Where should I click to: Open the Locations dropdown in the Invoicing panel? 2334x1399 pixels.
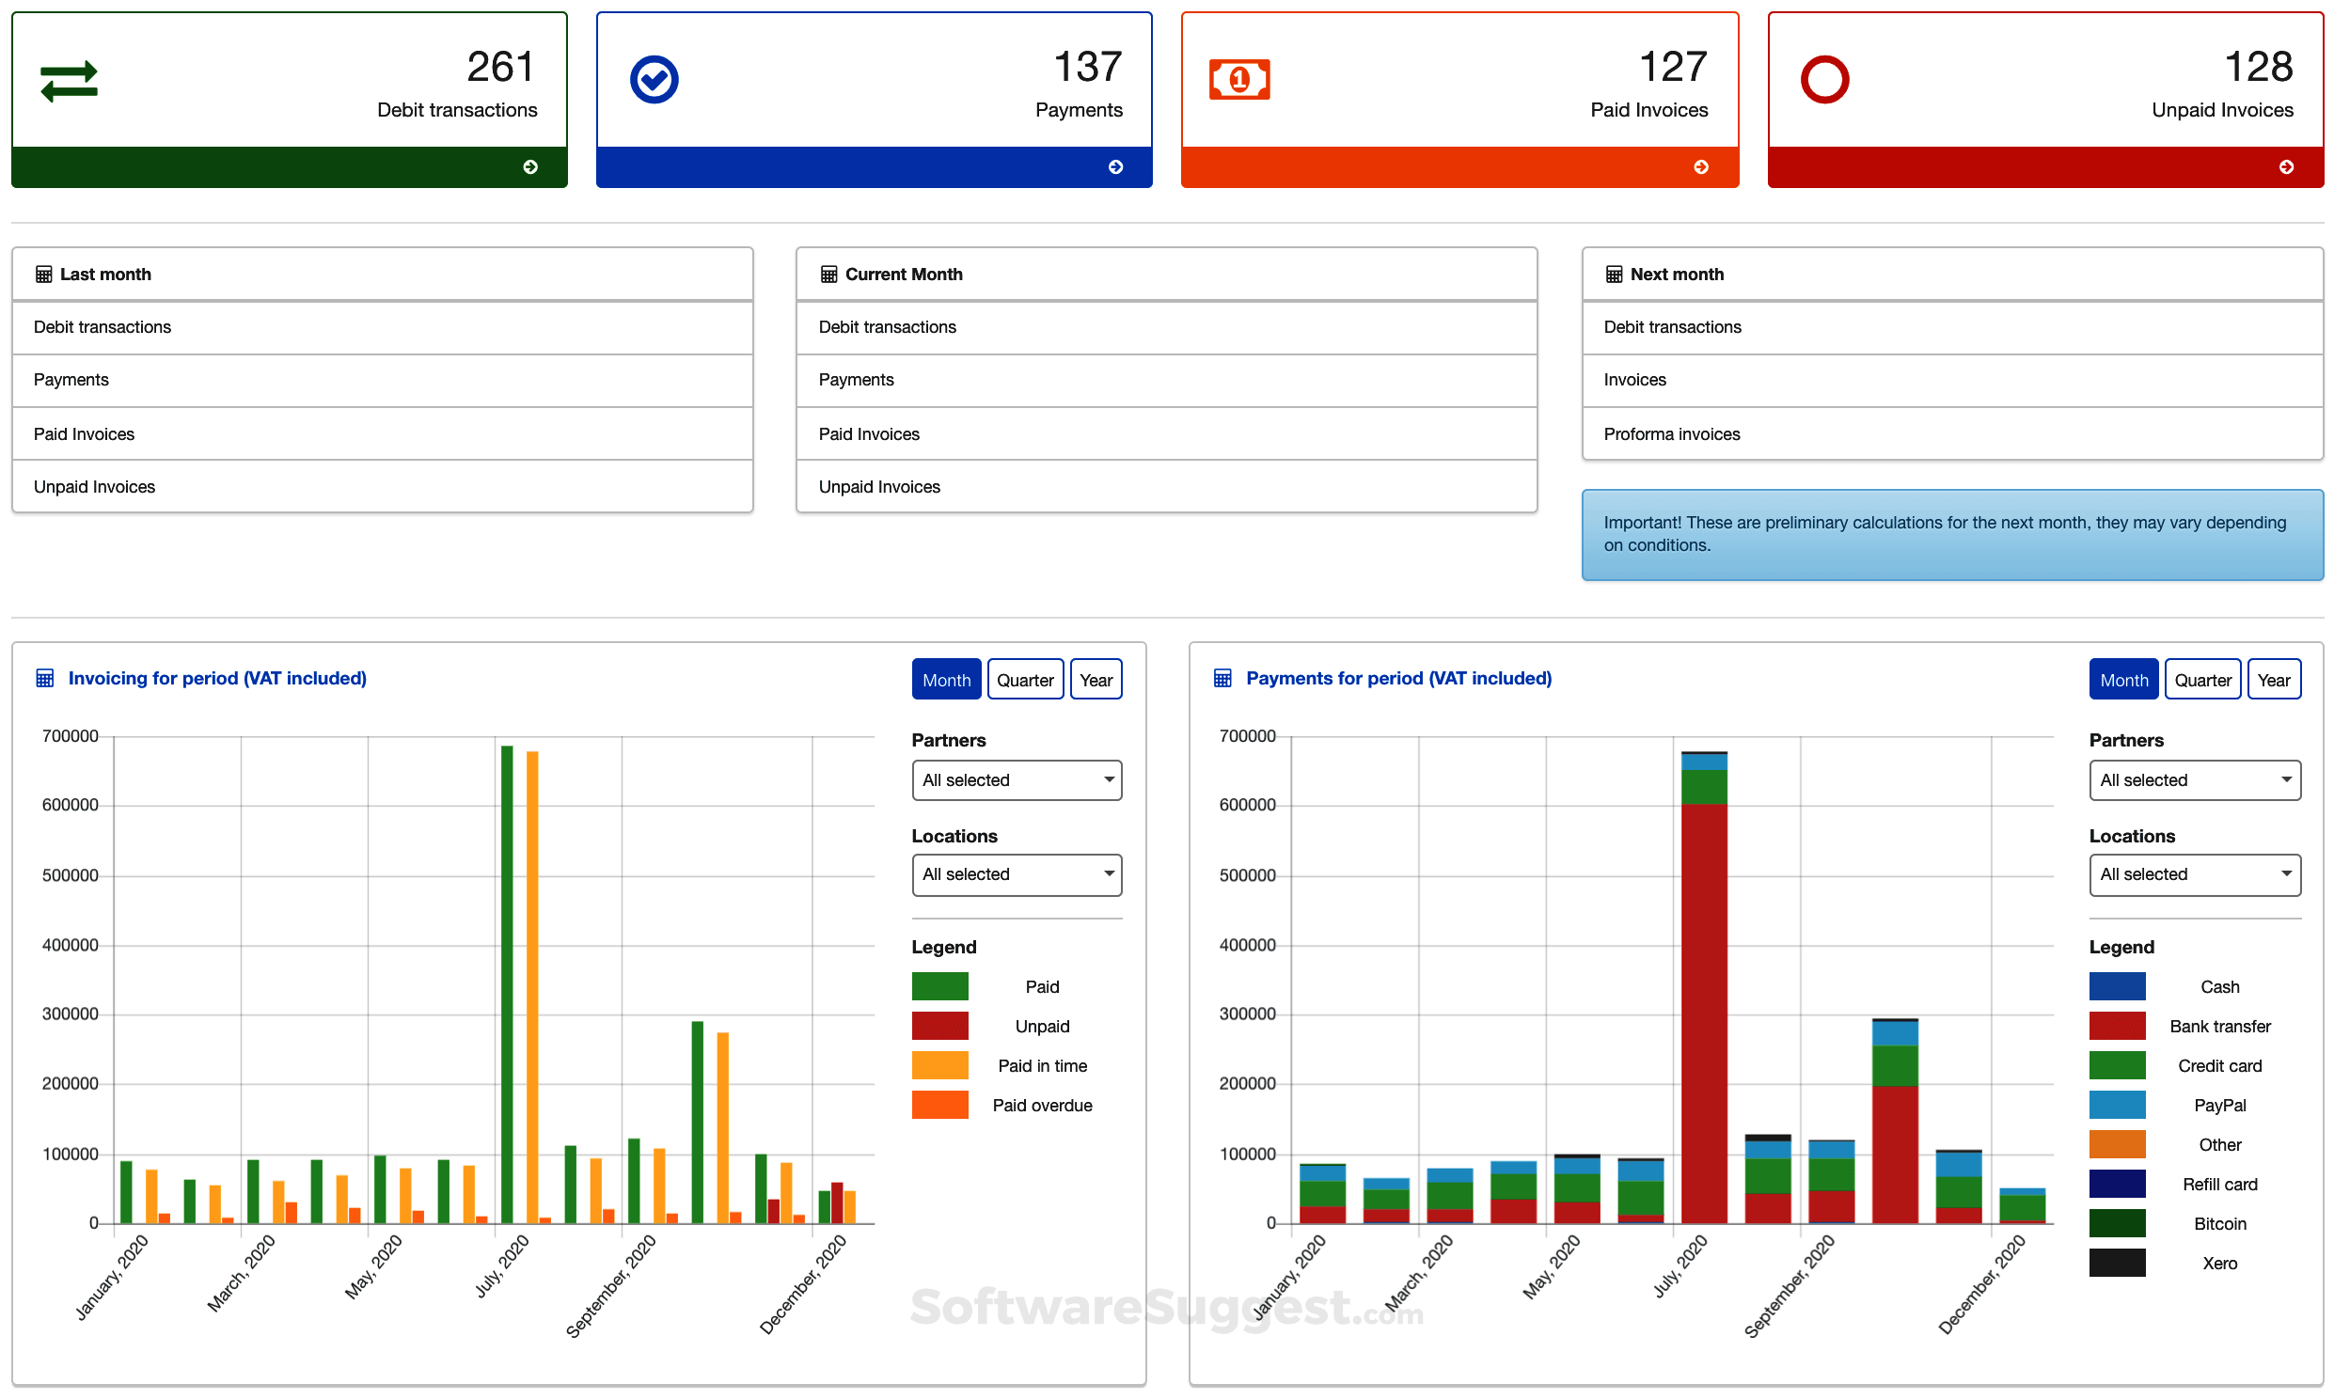click(1017, 873)
